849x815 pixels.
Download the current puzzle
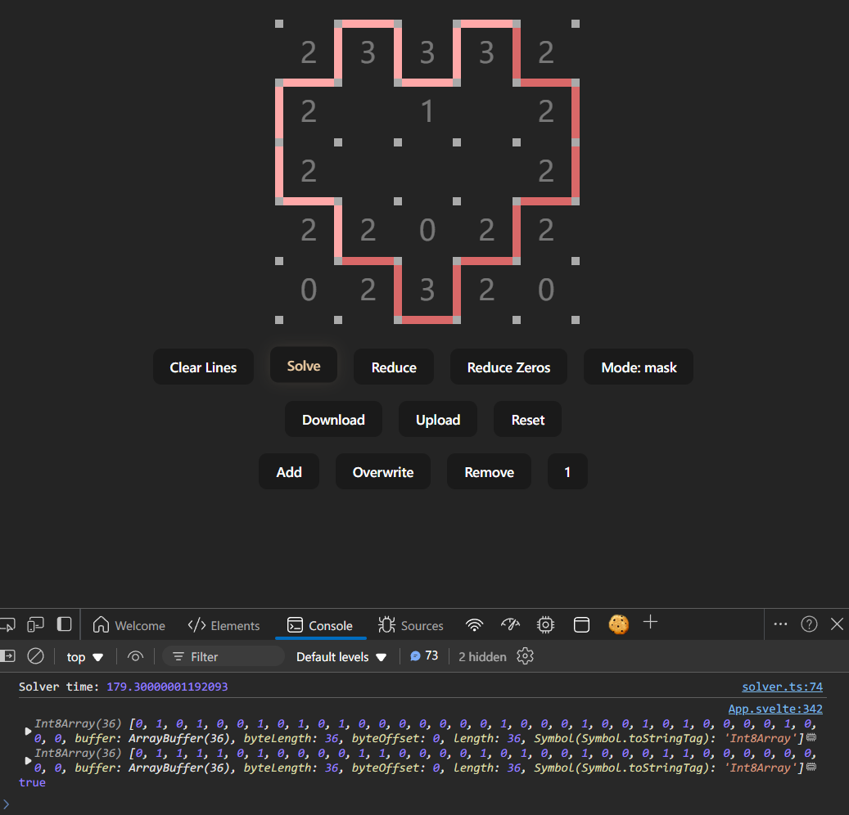tap(333, 420)
